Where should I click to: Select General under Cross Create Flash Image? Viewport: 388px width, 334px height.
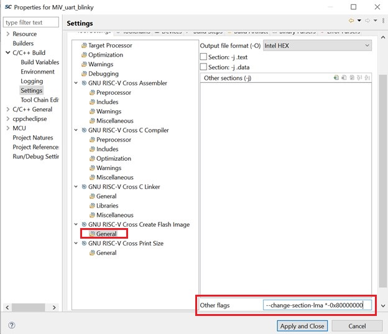(106, 234)
